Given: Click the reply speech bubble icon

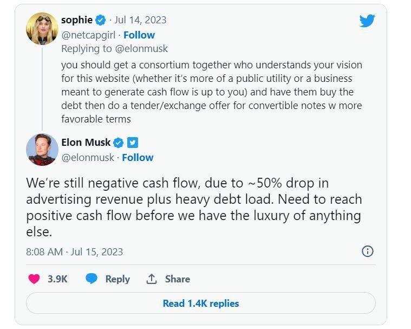Looking at the screenshot, I should 92,279.
